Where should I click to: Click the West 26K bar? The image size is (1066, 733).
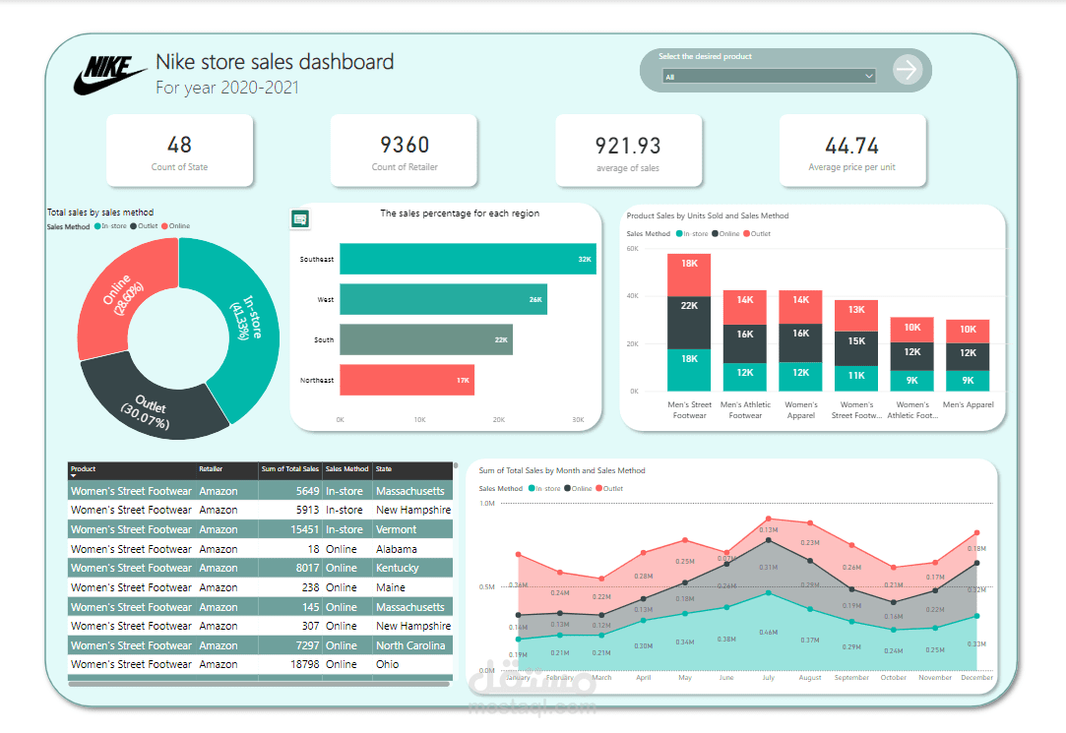pos(443,299)
